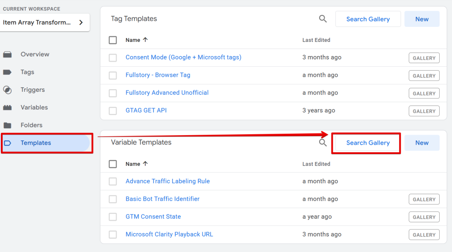Open the Variables menu item

34,108
